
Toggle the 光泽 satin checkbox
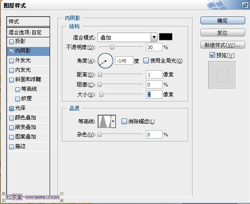(11, 109)
